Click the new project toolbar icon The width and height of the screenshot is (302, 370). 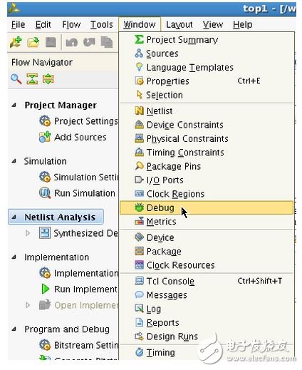click(16, 43)
